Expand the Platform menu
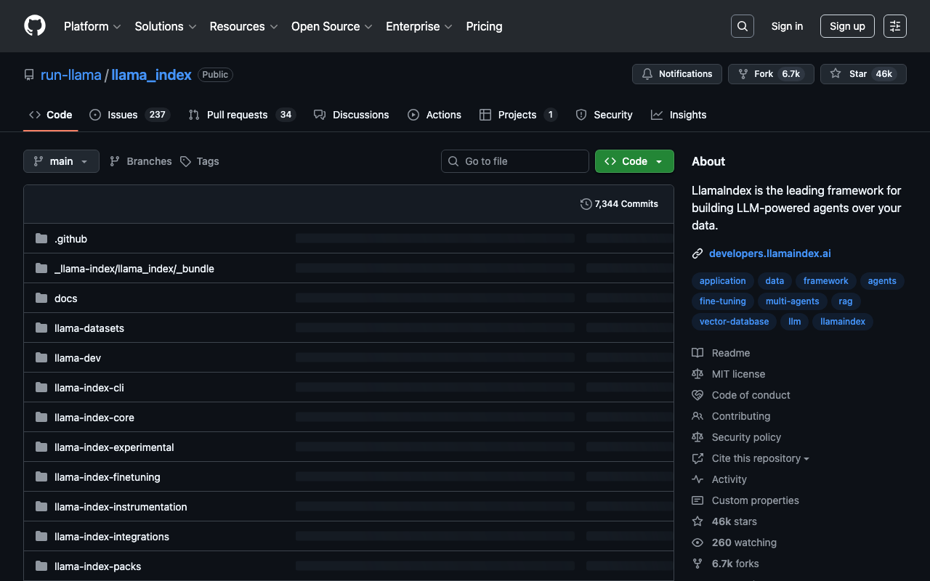 pyautogui.click(x=92, y=26)
